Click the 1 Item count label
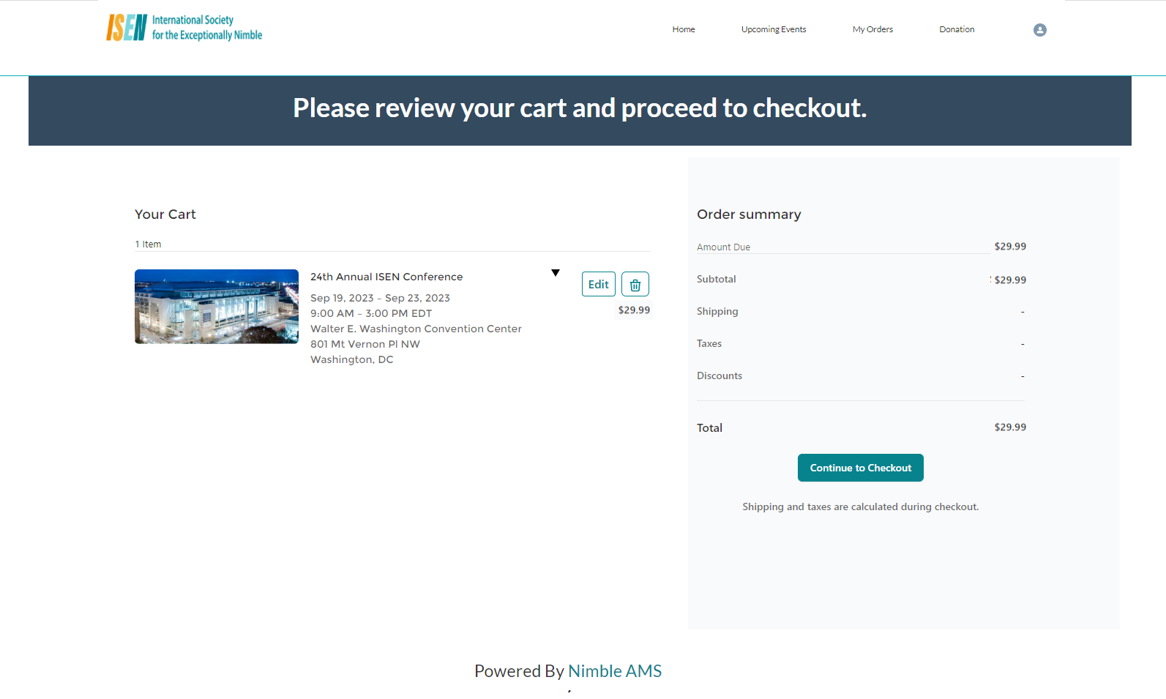Image resolution: width=1166 pixels, height=699 pixels. (148, 244)
